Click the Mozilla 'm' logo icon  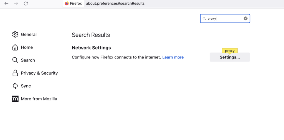click(15, 99)
